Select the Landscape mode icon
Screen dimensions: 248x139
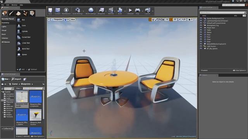point(18,13)
